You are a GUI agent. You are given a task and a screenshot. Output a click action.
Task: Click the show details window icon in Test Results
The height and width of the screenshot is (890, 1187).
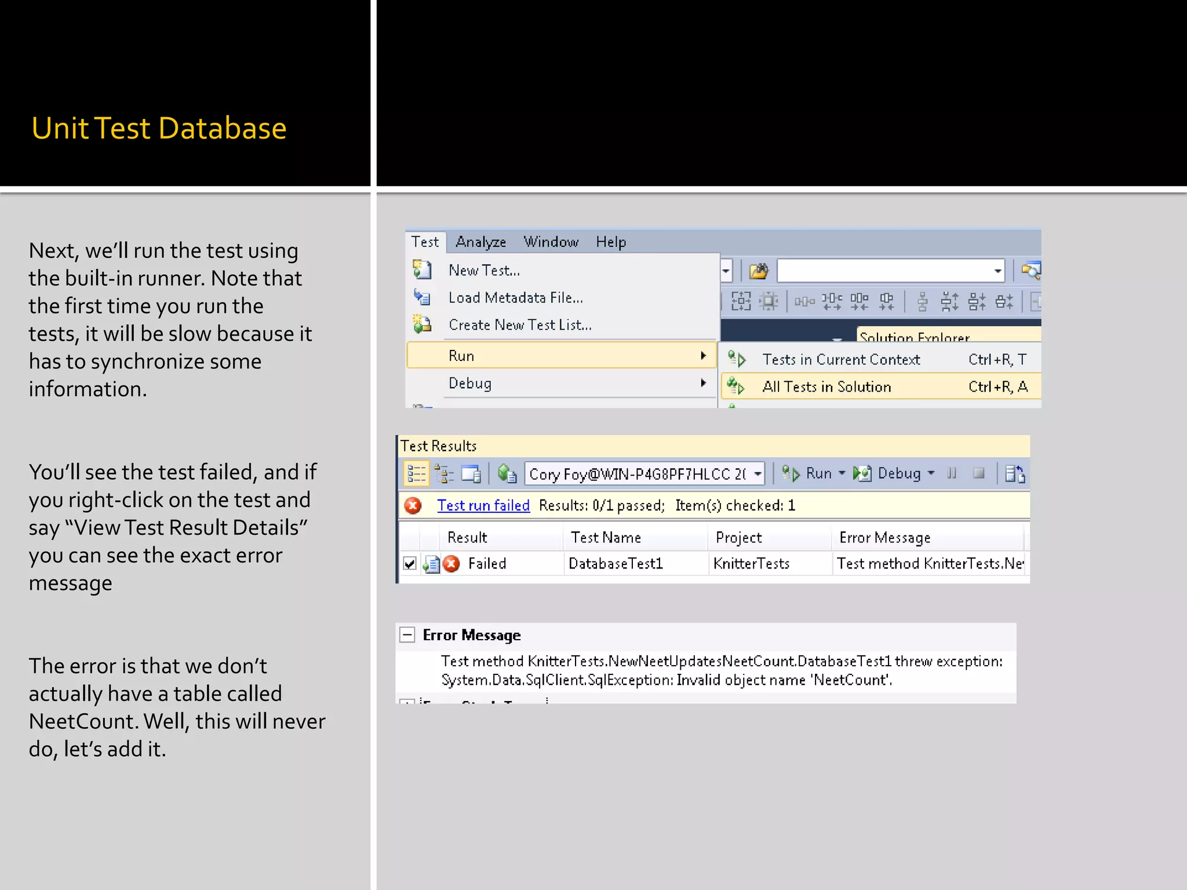(x=471, y=474)
